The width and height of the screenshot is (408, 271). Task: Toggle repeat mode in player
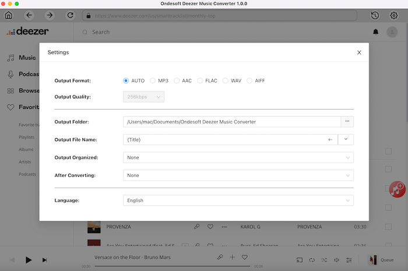coord(312,260)
